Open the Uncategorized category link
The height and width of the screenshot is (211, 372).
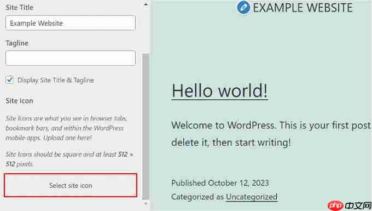252,197
